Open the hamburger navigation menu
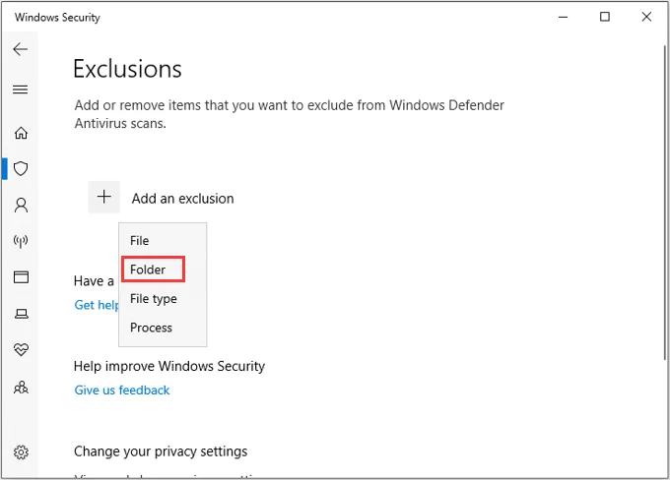Viewport: 670px width, 480px height. (20, 90)
